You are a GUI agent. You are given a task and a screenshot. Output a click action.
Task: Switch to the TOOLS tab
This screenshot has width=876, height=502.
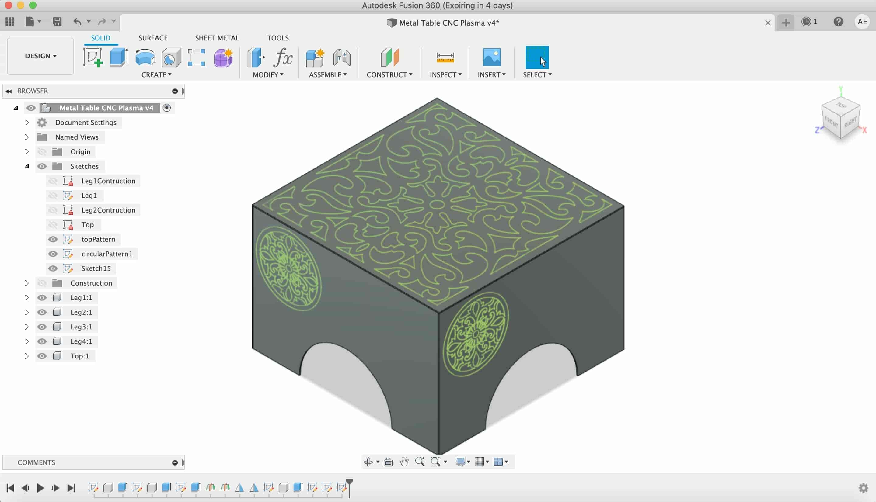pyautogui.click(x=278, y=38)
